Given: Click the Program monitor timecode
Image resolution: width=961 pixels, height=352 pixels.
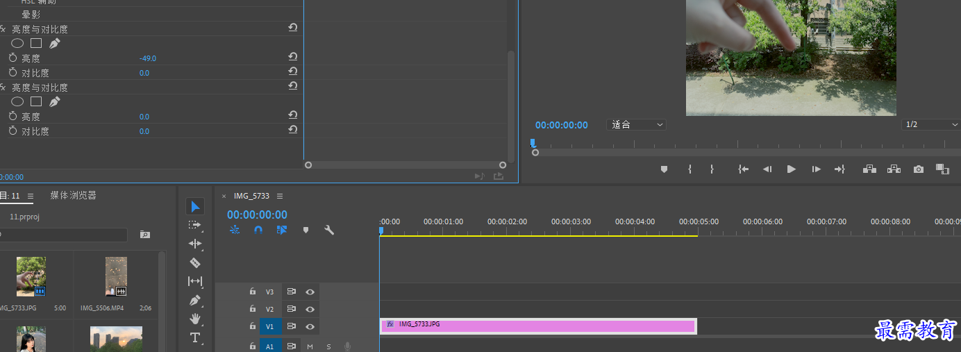Looking at the screenshot, I should pyautogui.click(x=561, y=125).
